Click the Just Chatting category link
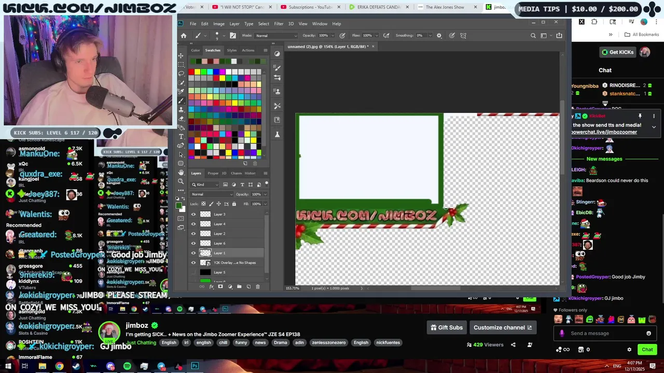 click(141, 342)
